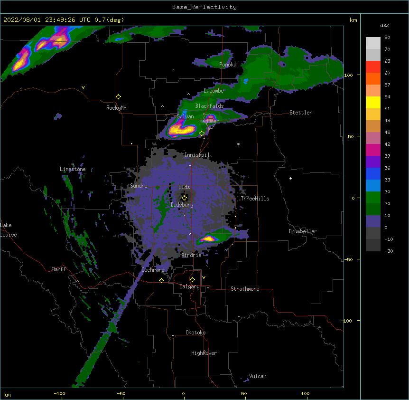Pick the light gray 70 dBZ swatch
The width and height of the screenshot is (409, 400).
click(373, 43)
